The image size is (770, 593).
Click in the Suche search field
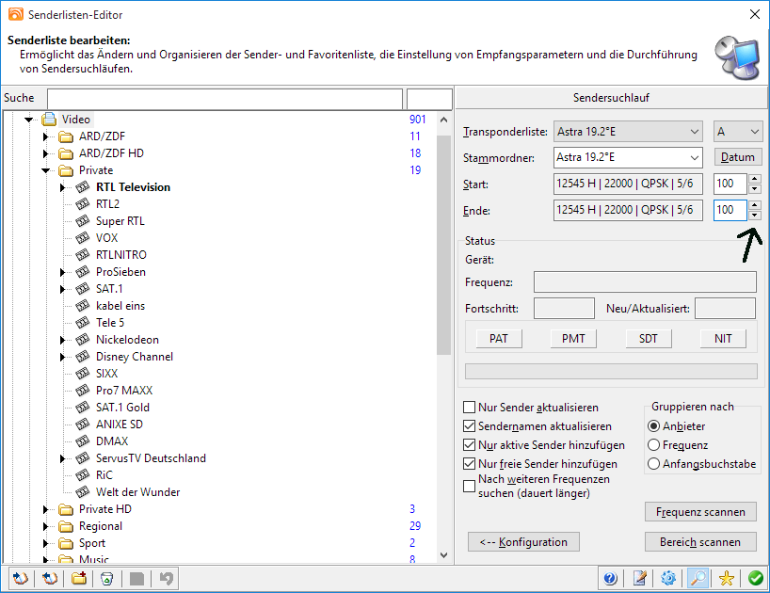point(225,99)
